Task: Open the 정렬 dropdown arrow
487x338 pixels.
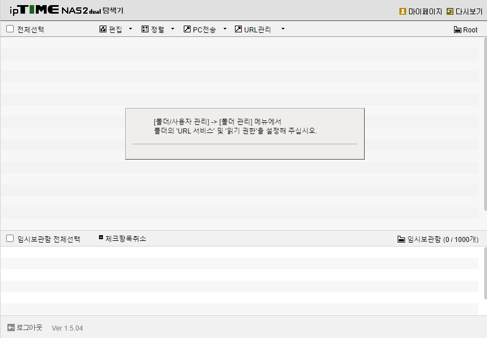Action: pyautogui.click(x=173, y=29)
